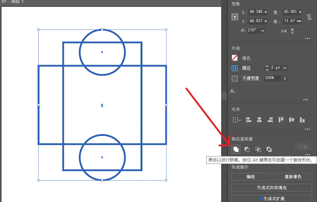The height and width of the screenshot is (202, 317).
Task: Align objects to top edge
Action: click(x=281, y=120)
